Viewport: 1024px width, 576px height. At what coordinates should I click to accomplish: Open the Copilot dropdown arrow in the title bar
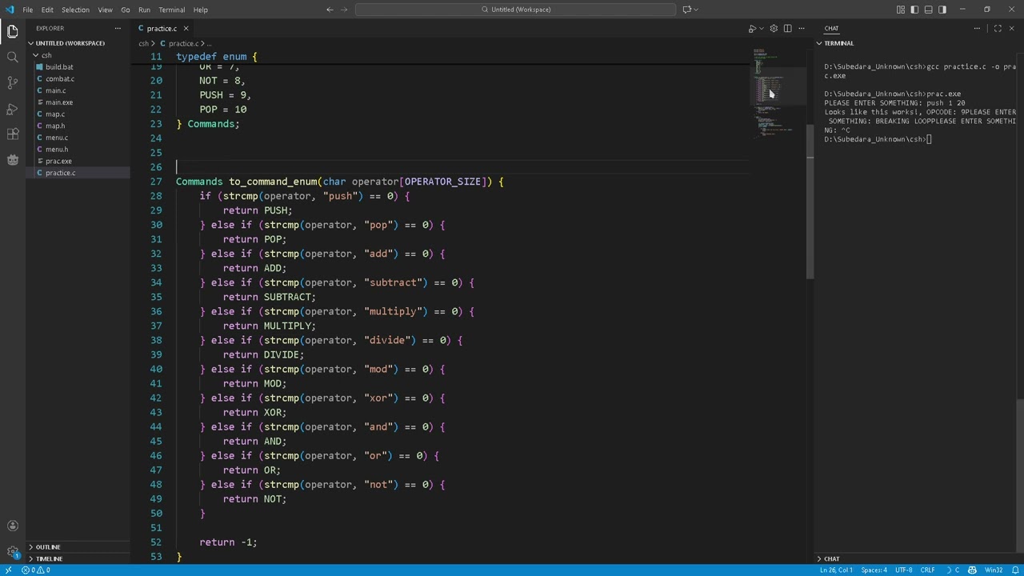pyautogui.click(x=696, y=10)
